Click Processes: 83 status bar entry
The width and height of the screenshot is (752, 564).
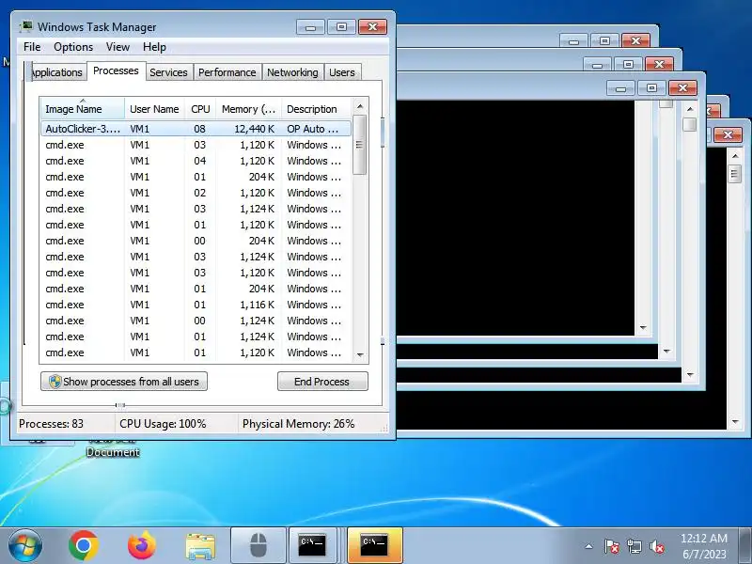[x=51, y=424]
